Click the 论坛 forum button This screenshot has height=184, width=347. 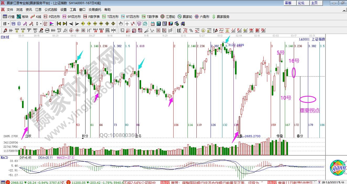301,3
